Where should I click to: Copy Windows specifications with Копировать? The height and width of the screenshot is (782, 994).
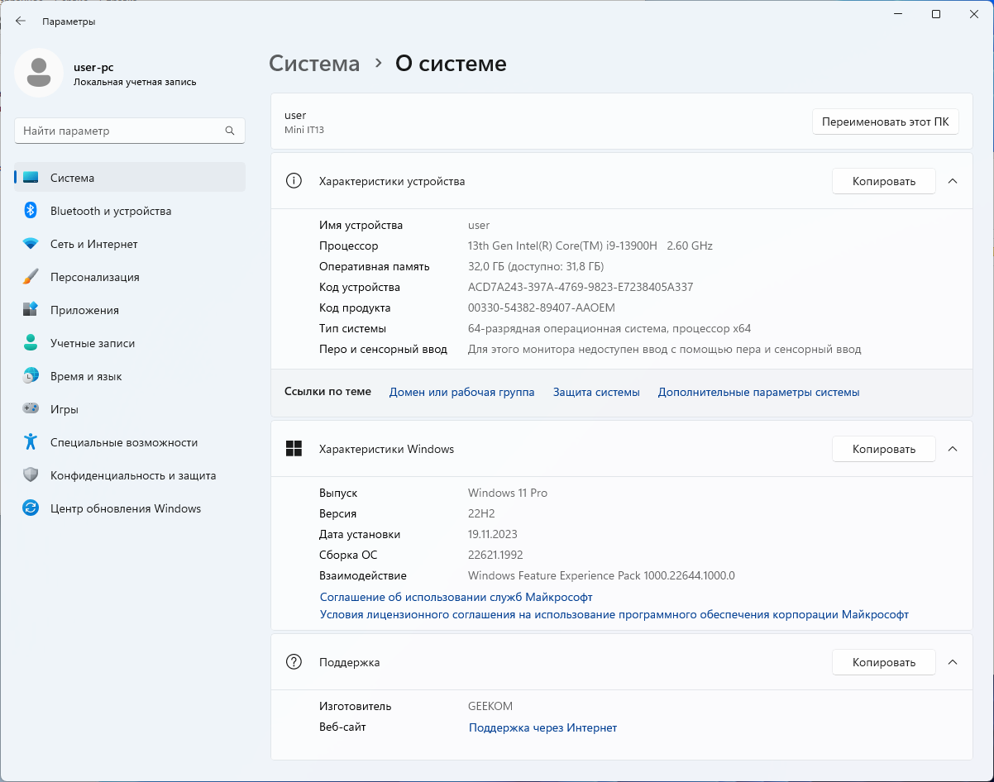click(x=883, y=449)
